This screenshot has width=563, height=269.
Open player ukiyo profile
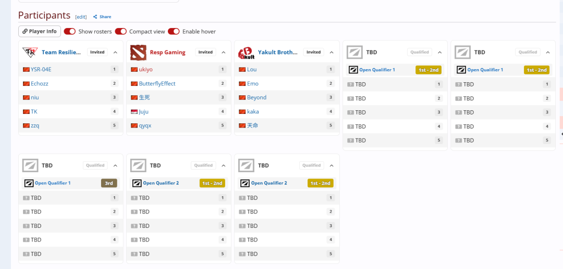146,70
